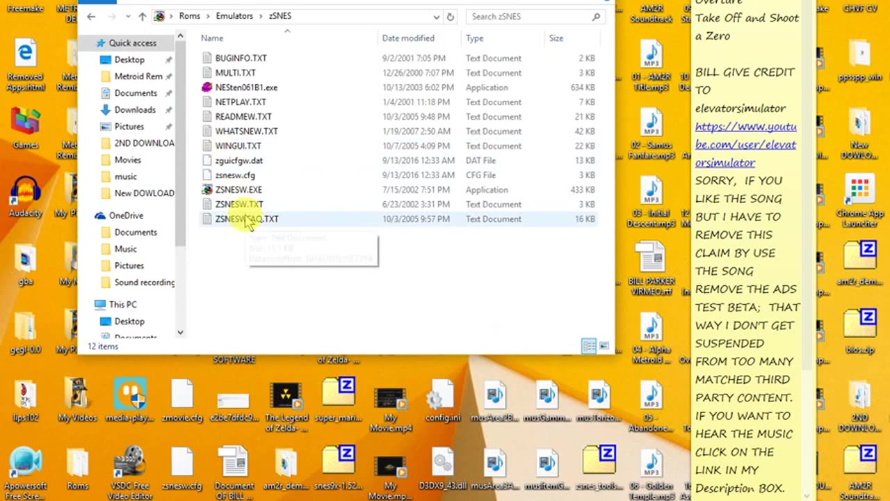890x501 pixels.
Task: Open Chrome App Launcher desktop icon
Action: pyautogui.click(x=859, y=202)
